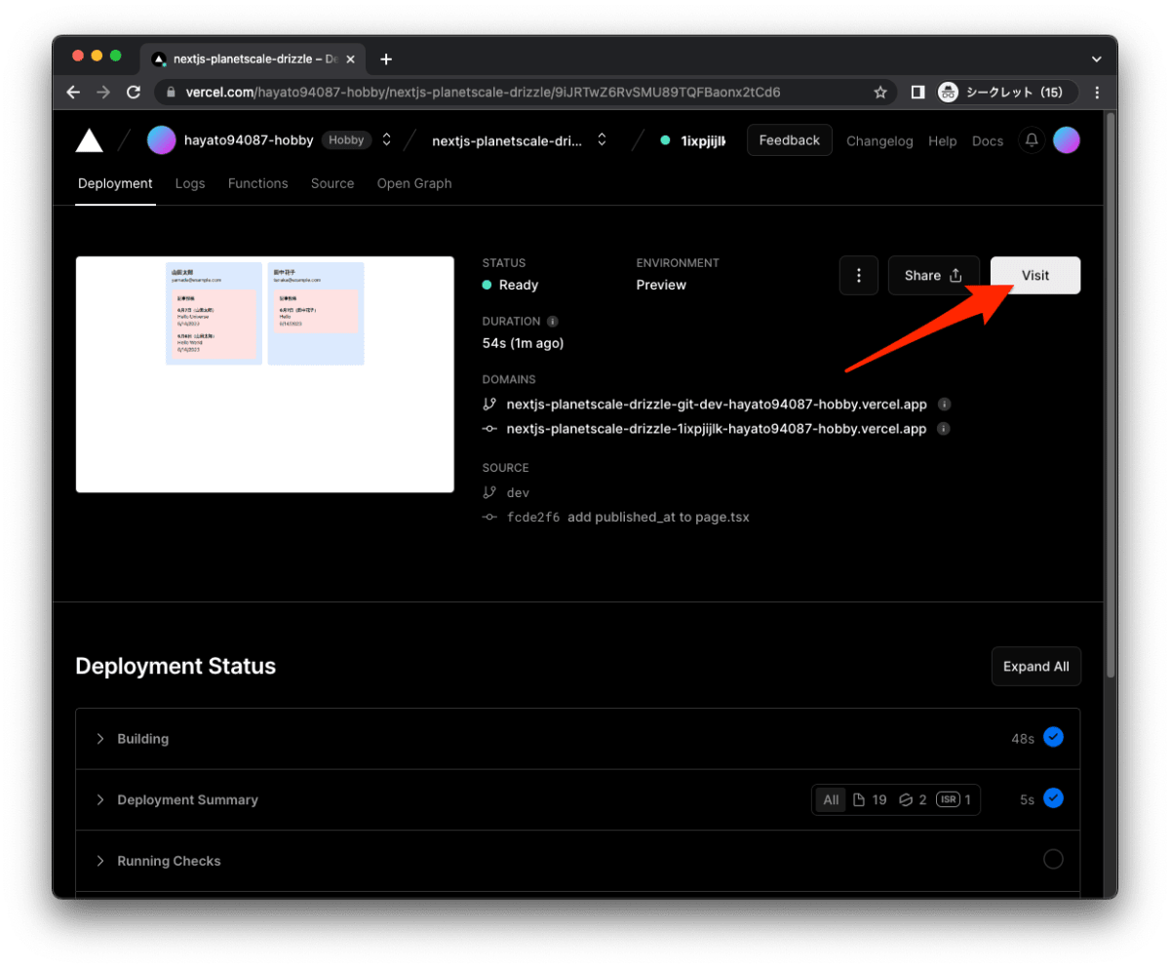Open the Docs link

[x=988, y=141]
